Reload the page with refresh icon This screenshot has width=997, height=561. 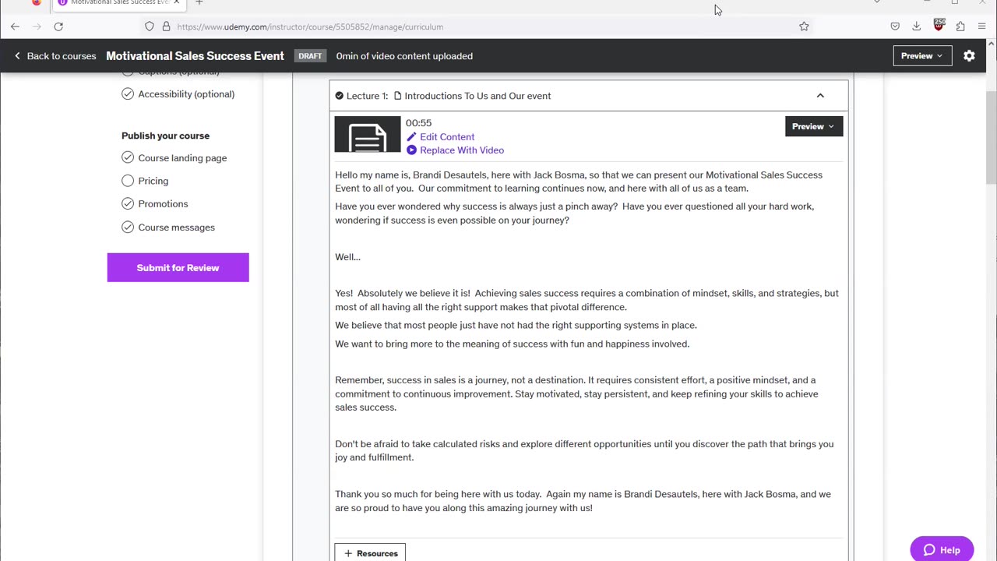tap(58, 26)
